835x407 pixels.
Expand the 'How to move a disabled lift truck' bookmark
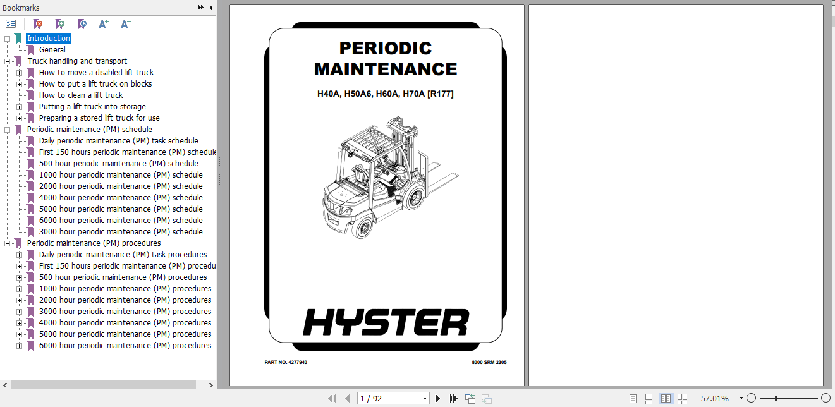pos(19,72)
